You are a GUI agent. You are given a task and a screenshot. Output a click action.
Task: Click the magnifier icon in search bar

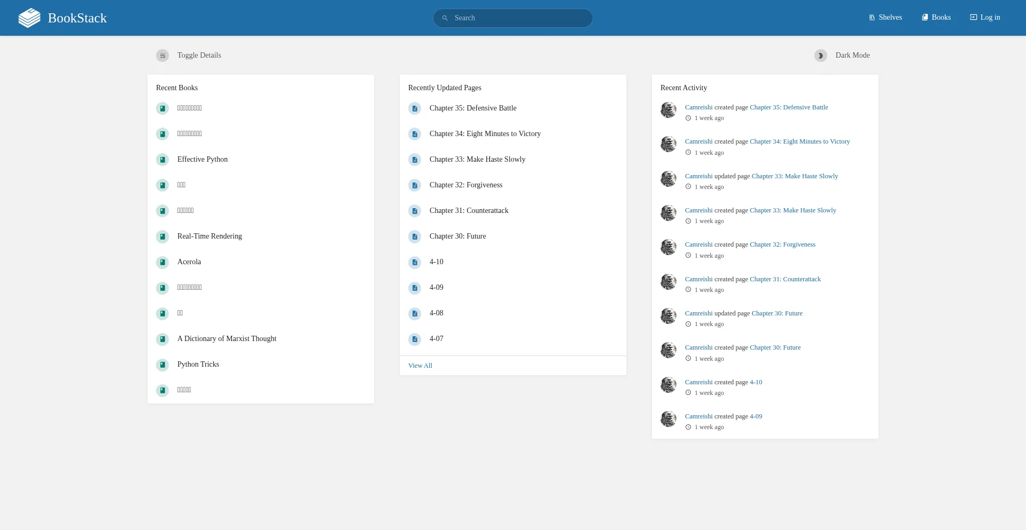(x=445, y=18)
